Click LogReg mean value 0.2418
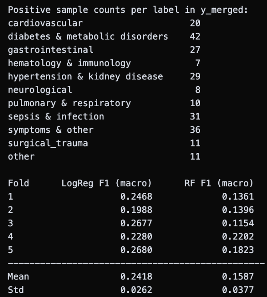This screenshot has height=297, width=267. [136, 276]
